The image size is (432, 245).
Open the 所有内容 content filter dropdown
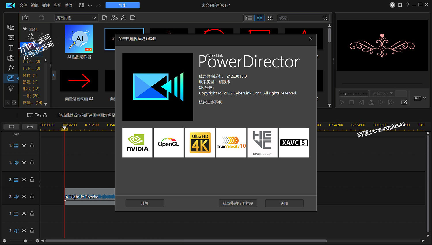(x=76, y=18)
